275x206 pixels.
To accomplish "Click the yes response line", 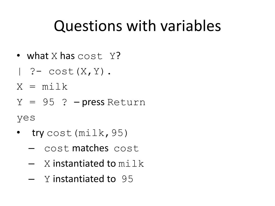I will (x=26, y=118).
